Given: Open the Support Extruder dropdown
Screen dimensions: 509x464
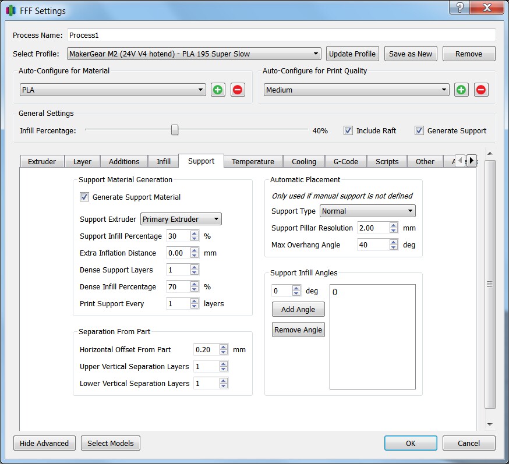Looking at the screenshot, I should [x=181, y=219].
